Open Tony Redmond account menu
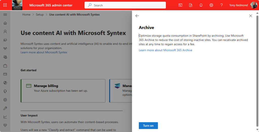The height and width of the screenshot is (132, 259). (x=238, y=5)
